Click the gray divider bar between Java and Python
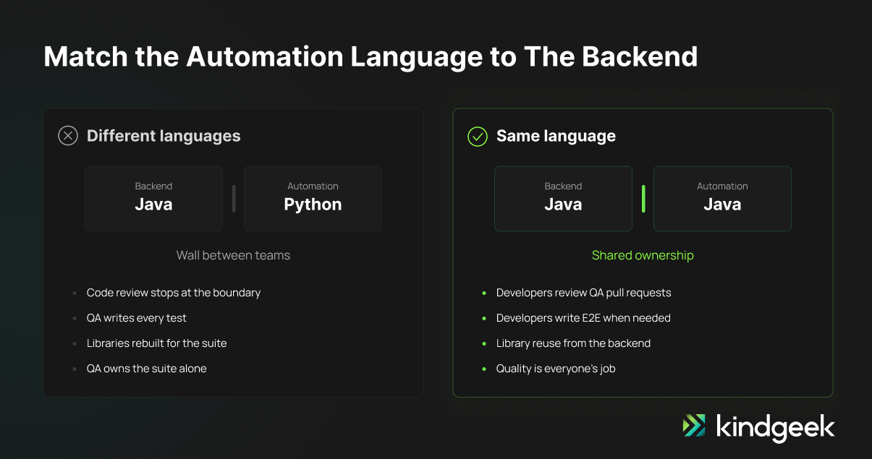Image resolution: width=872 pixels, height=459 pixels. tap(234, 199)
